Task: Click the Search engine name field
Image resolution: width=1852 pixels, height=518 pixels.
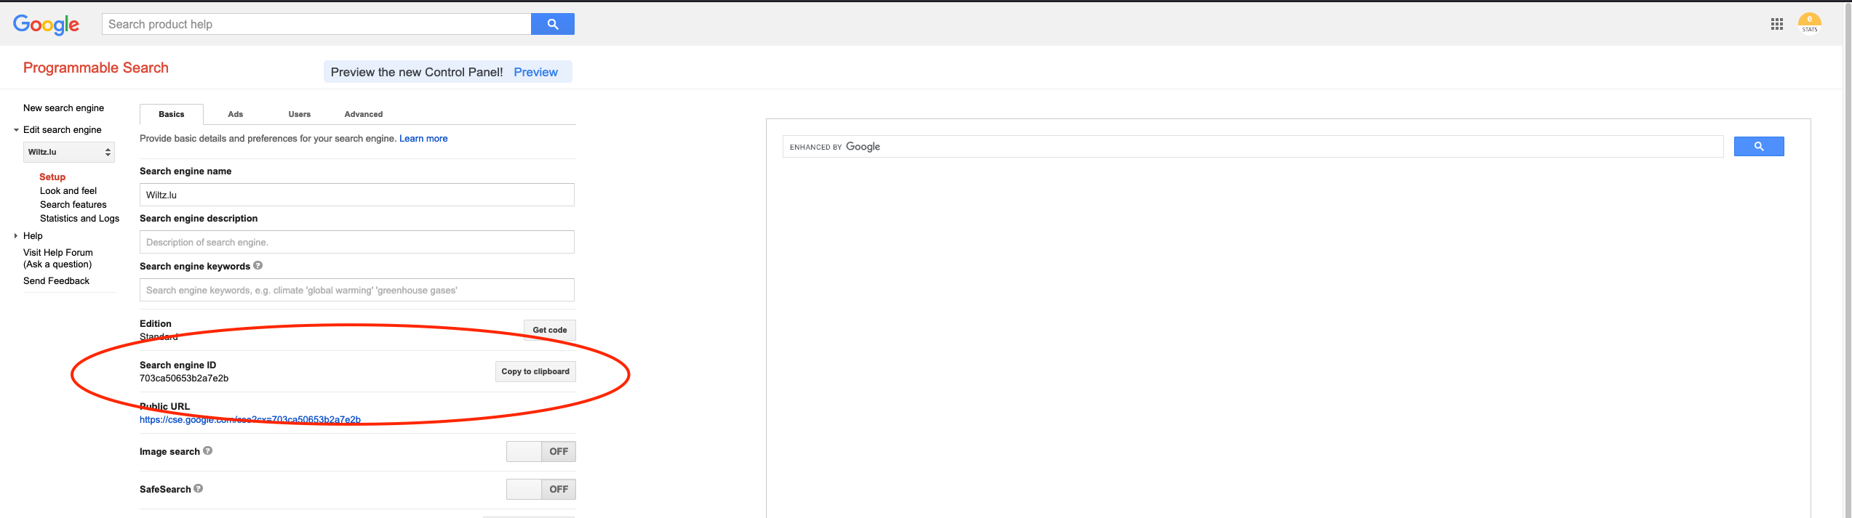Action: 357,195
